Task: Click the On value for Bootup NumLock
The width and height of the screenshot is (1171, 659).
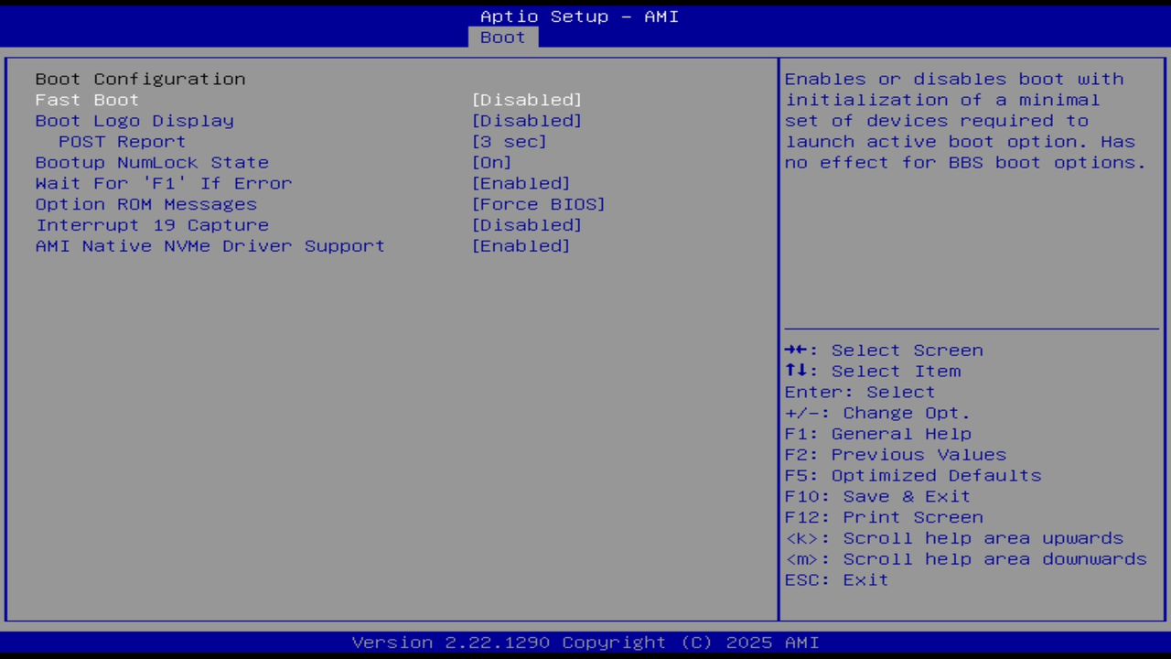Action: pos(491,162)
